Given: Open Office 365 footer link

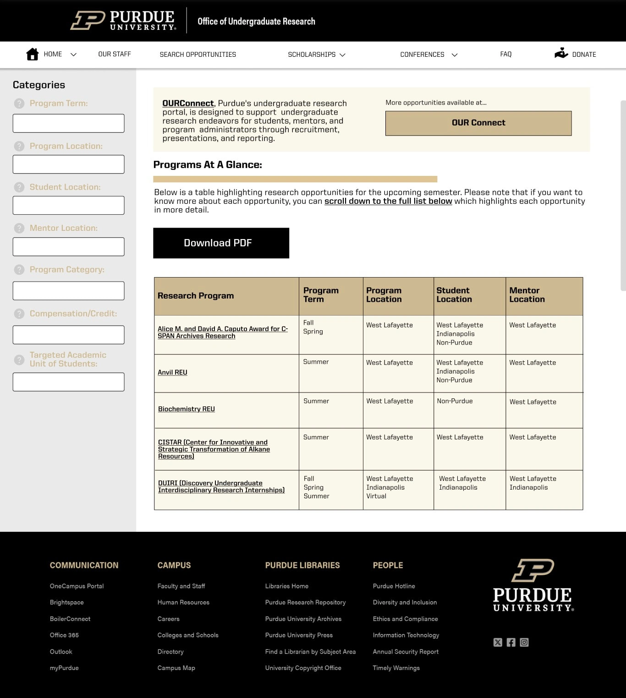Looking at the screenshot, I should pyautogui.click(x=64, y=635).
